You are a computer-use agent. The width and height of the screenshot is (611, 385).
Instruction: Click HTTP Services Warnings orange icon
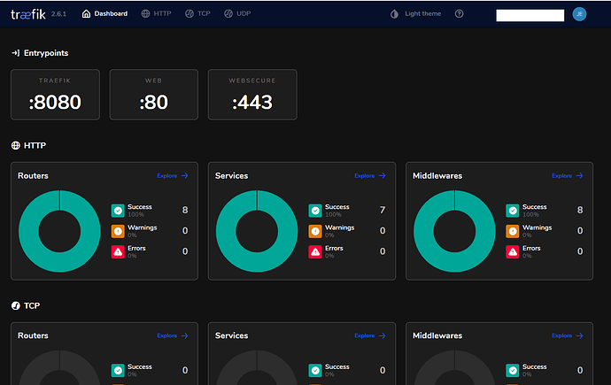pos(315,231)
